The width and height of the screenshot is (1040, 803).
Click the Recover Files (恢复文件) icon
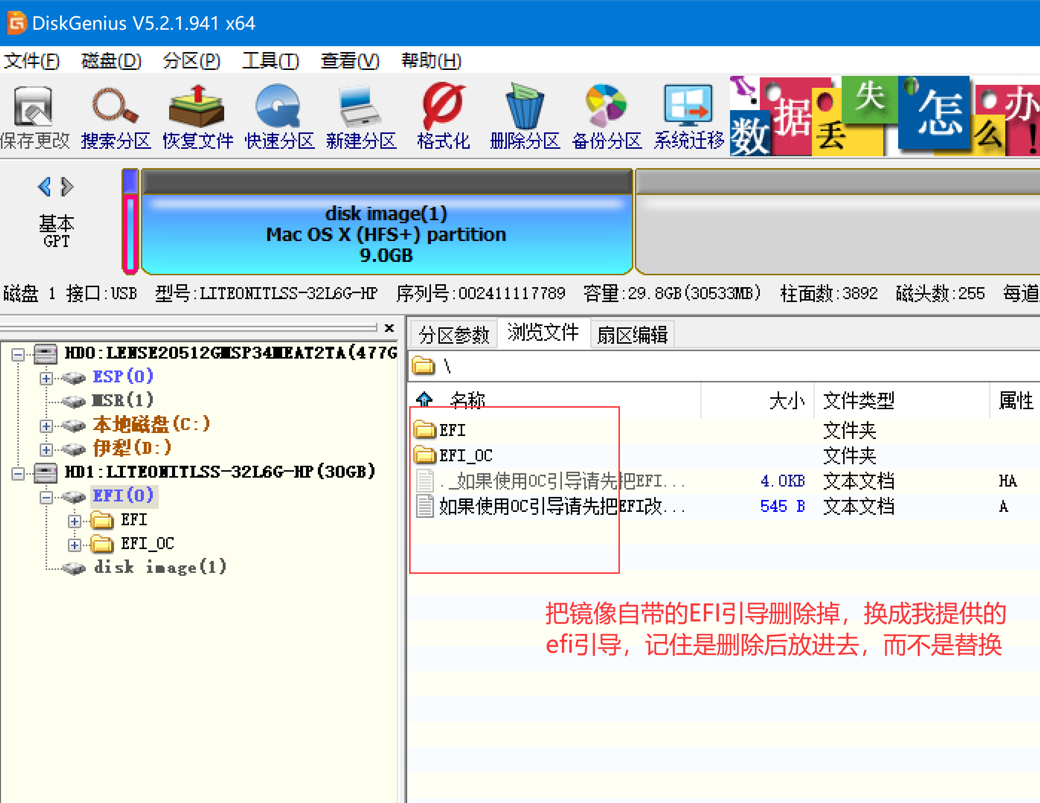coord(197,107)
